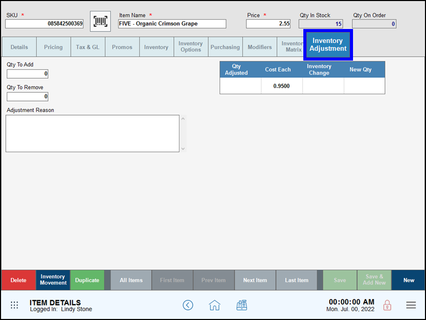Click the Next Item button
Screen dimensions: 426x320
[x=255, y=280]
